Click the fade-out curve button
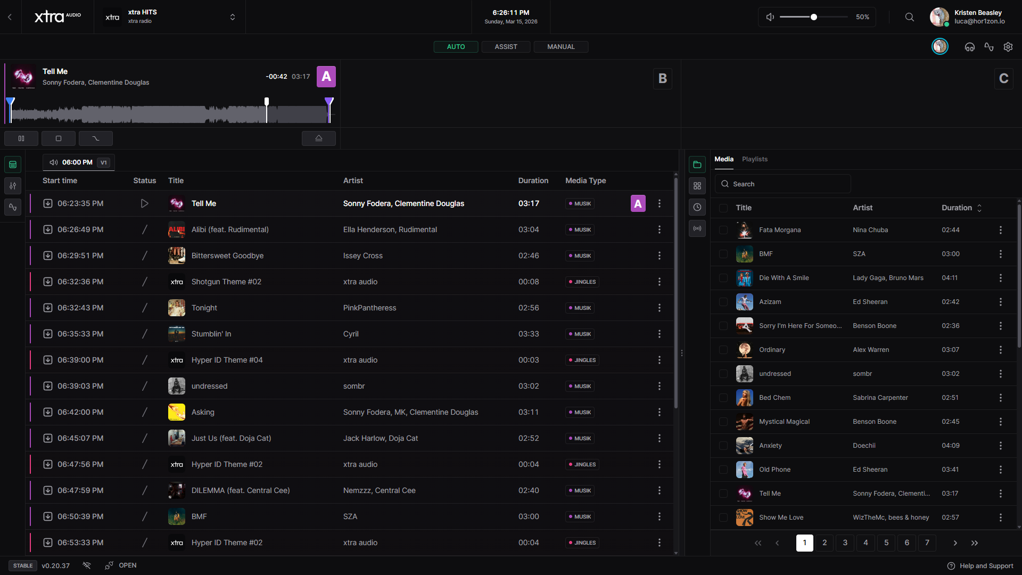Viewport: 1022px width, 575px height. point(96,138)
